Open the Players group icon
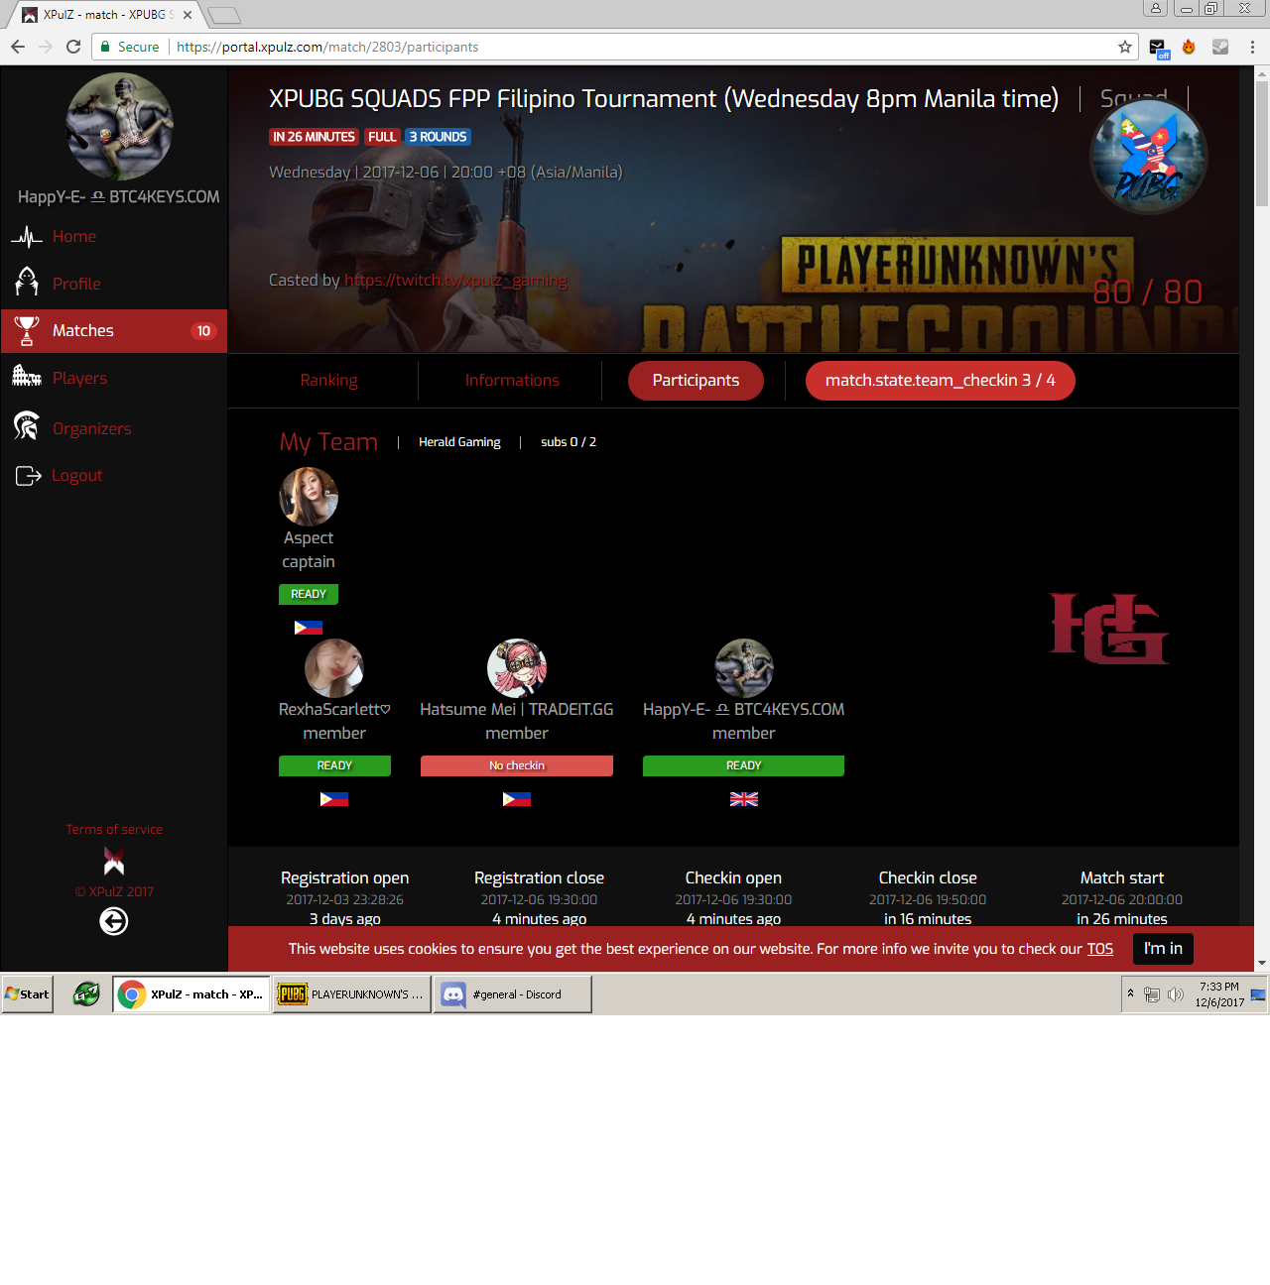Screen dimensions: 1270x1285 (27, 377)
